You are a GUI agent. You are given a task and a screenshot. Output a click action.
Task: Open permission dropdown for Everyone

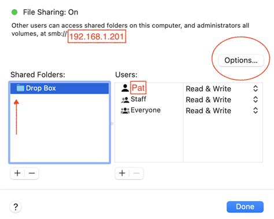click(256, 110)
